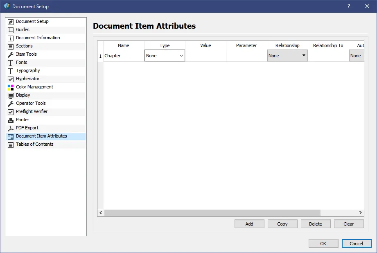Click the question mark help button
377x253 pixels.
click(349, 6)
